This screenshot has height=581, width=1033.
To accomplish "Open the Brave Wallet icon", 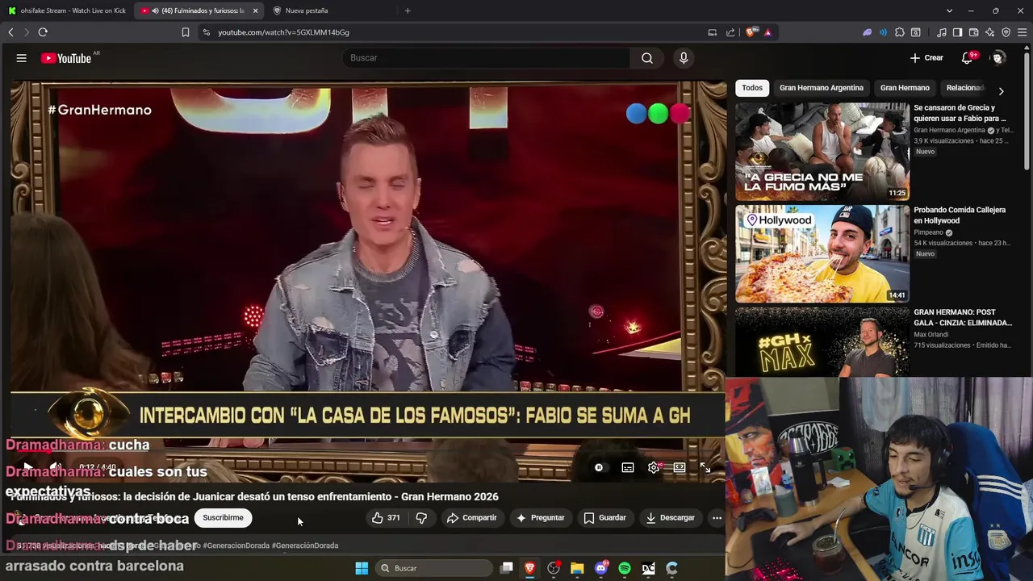I will [973, 32].
